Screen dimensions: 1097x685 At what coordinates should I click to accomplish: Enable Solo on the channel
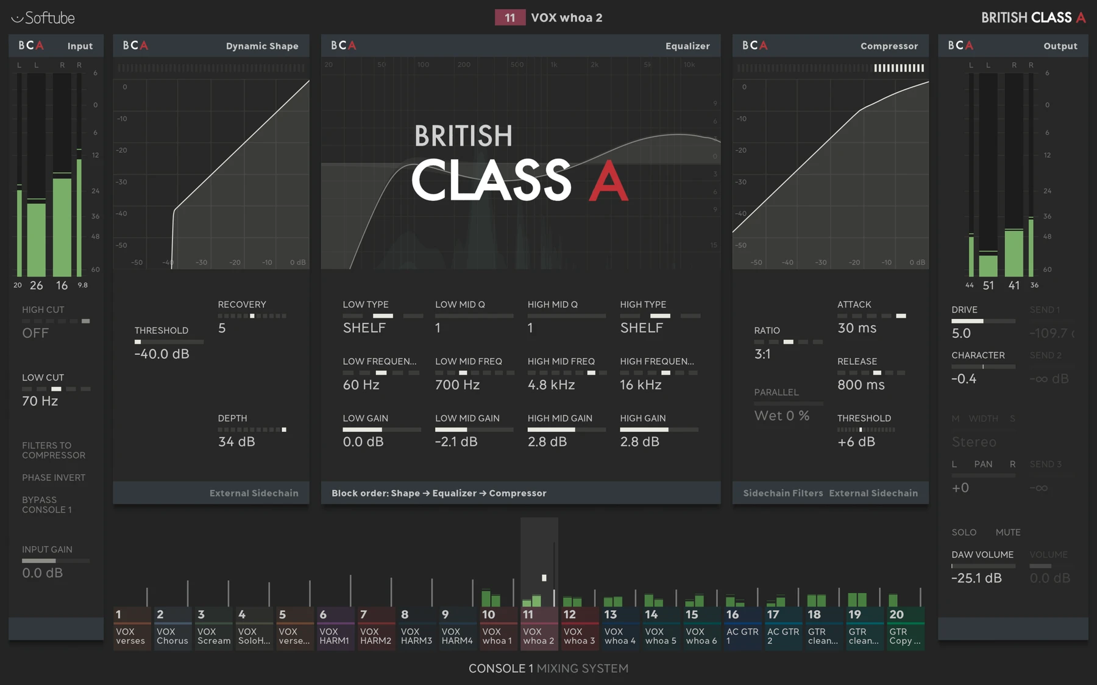point(964,532)
